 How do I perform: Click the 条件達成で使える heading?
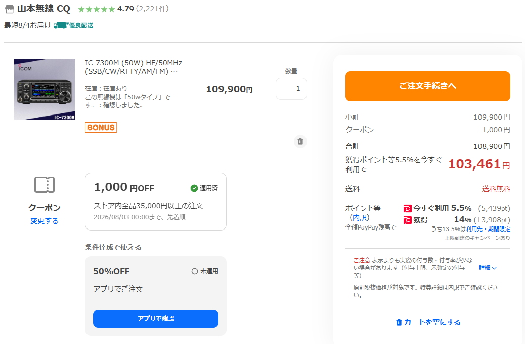[x=113, y=247]
